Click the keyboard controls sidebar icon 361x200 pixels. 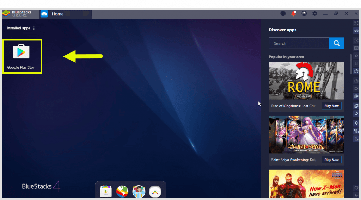(356, 48)
